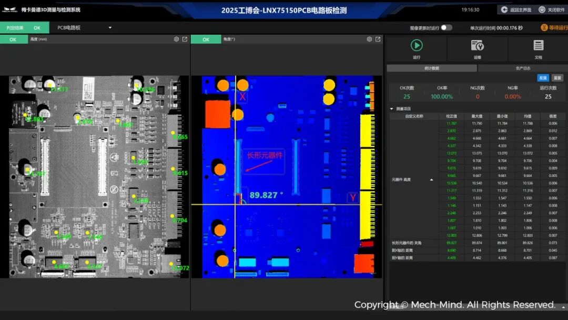Image resolution: width=568 pixels, height=320 pixels.
Task: Click the green Run (运行) play icon
Action: tap(417, 46)
